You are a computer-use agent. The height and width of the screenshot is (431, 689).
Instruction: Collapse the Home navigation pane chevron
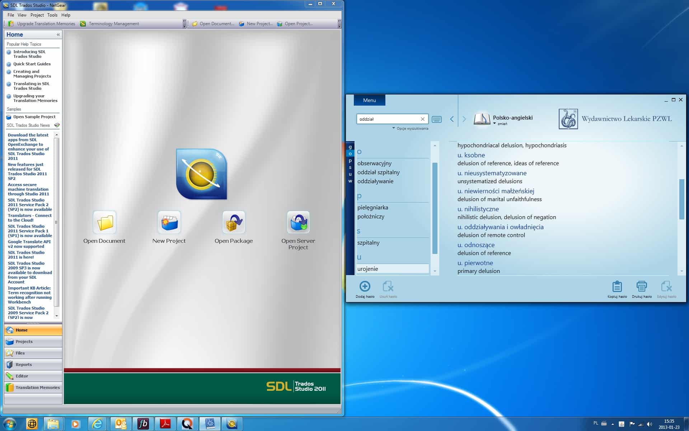58,34
